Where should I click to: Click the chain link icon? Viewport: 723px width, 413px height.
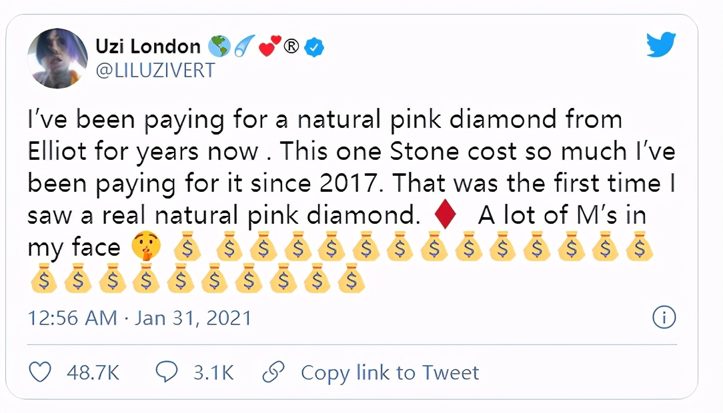tap(273, 372)
